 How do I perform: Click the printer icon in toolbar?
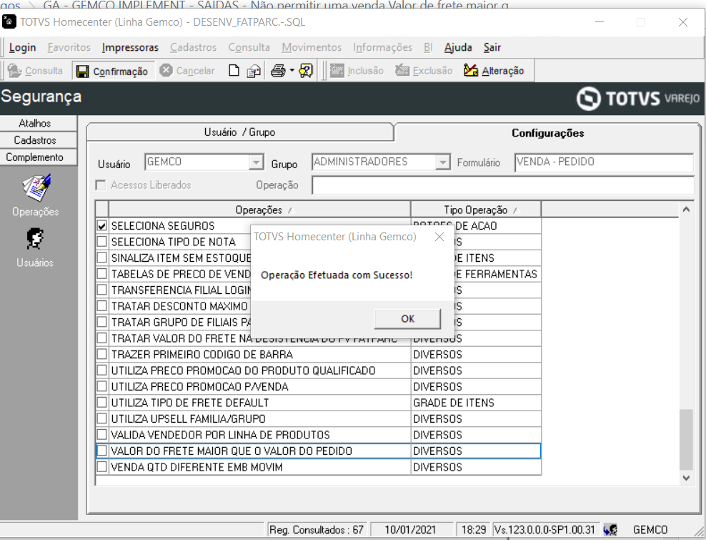point(278,71)
